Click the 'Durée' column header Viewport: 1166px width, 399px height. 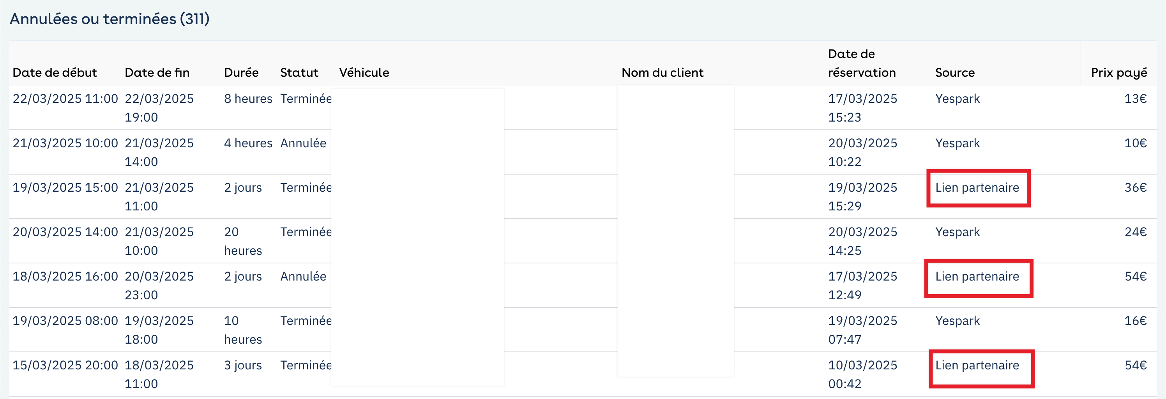[241, 72]
